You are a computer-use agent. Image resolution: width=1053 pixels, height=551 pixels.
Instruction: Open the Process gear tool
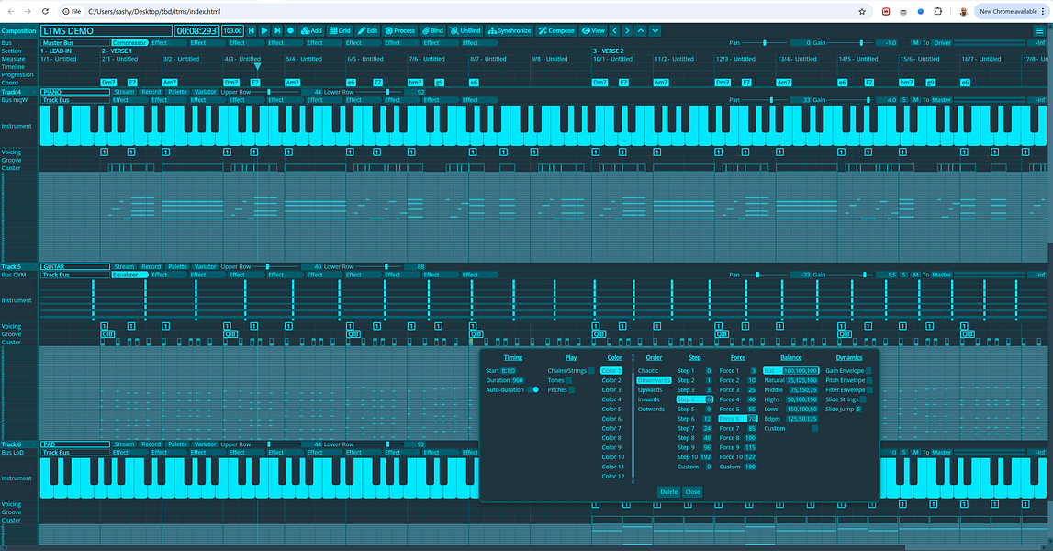400,31
